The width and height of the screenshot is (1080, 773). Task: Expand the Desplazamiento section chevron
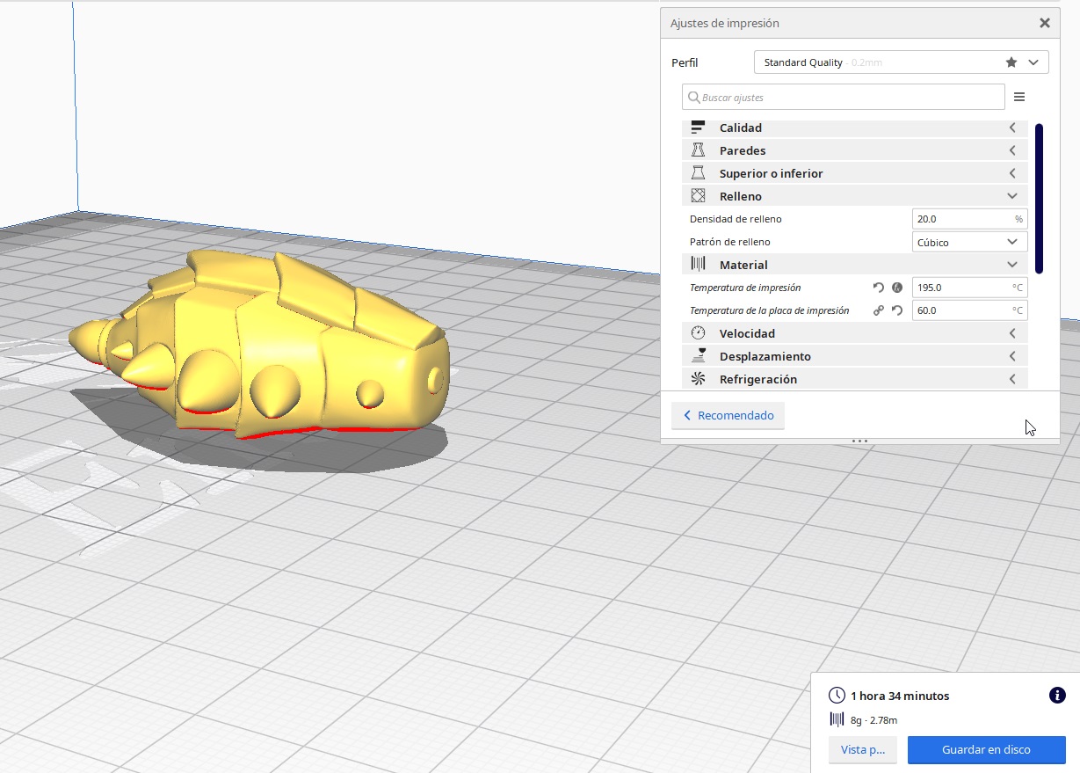tap(1012, 356)
